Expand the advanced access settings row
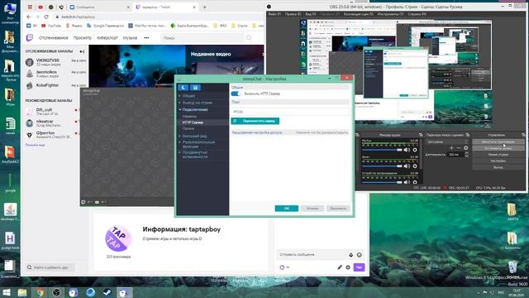This screenshot has width=529, height=298. (x=290, y=132)
